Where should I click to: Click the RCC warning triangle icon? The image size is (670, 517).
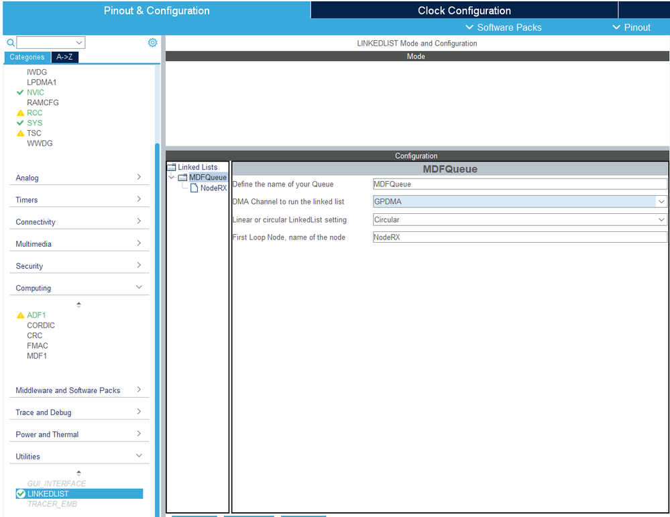[x=20, y=113]
